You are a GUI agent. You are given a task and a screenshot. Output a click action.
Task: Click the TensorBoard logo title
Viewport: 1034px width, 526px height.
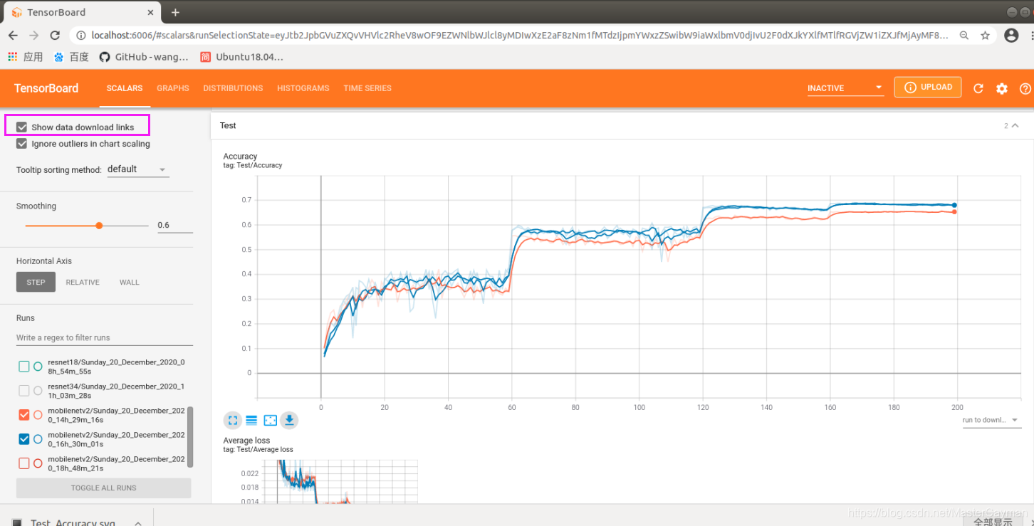(46, 88)
